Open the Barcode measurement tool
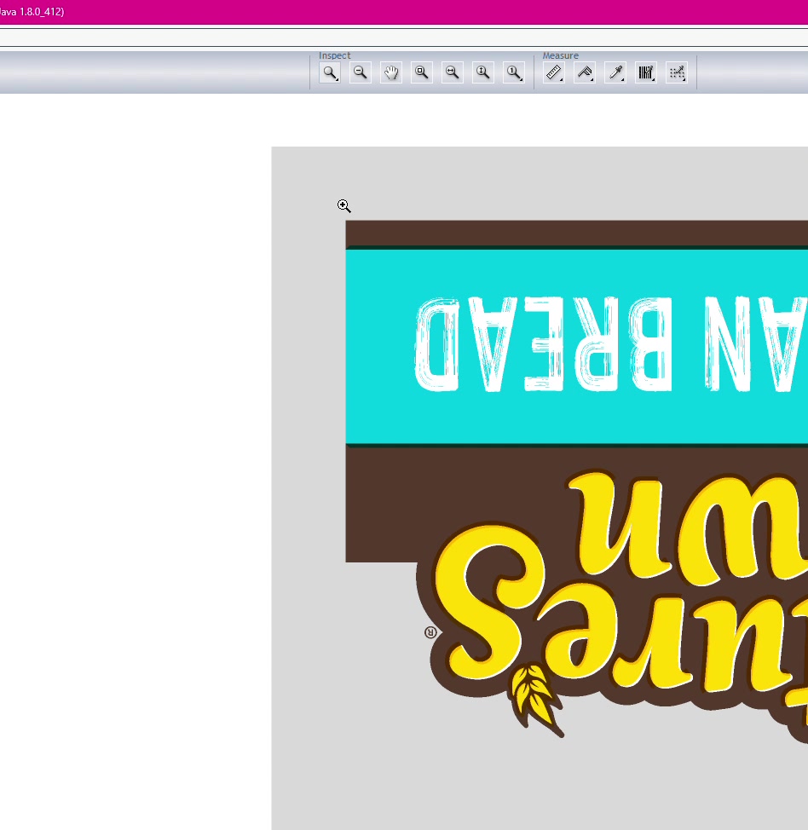Screen dimensions: 808x830 [x=645, y=73]
